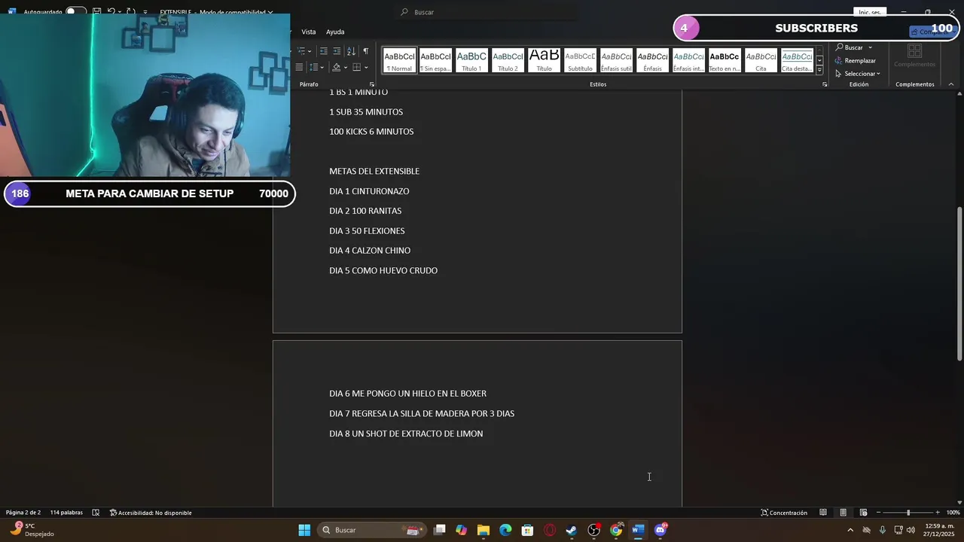Click the Borders grid icon

point(357,68)
